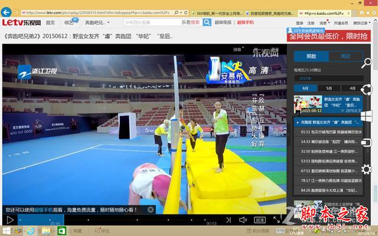Play the video
This screenshot has width=378, height=236.
tap(10, 219)
